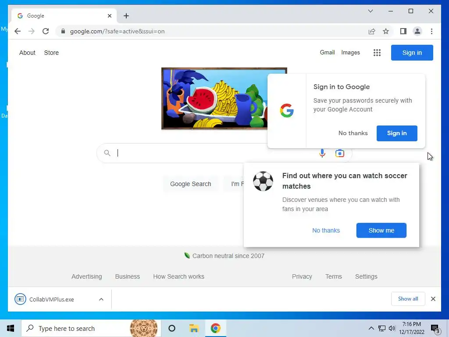Click the taskbar search box

[x=91, y=328]
